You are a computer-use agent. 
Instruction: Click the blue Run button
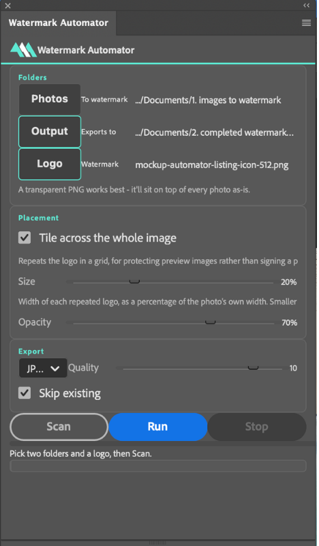[158, 427]
